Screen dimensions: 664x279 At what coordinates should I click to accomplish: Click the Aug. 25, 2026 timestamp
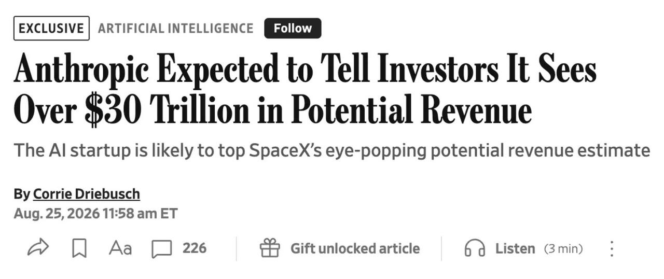click(95, 213)
